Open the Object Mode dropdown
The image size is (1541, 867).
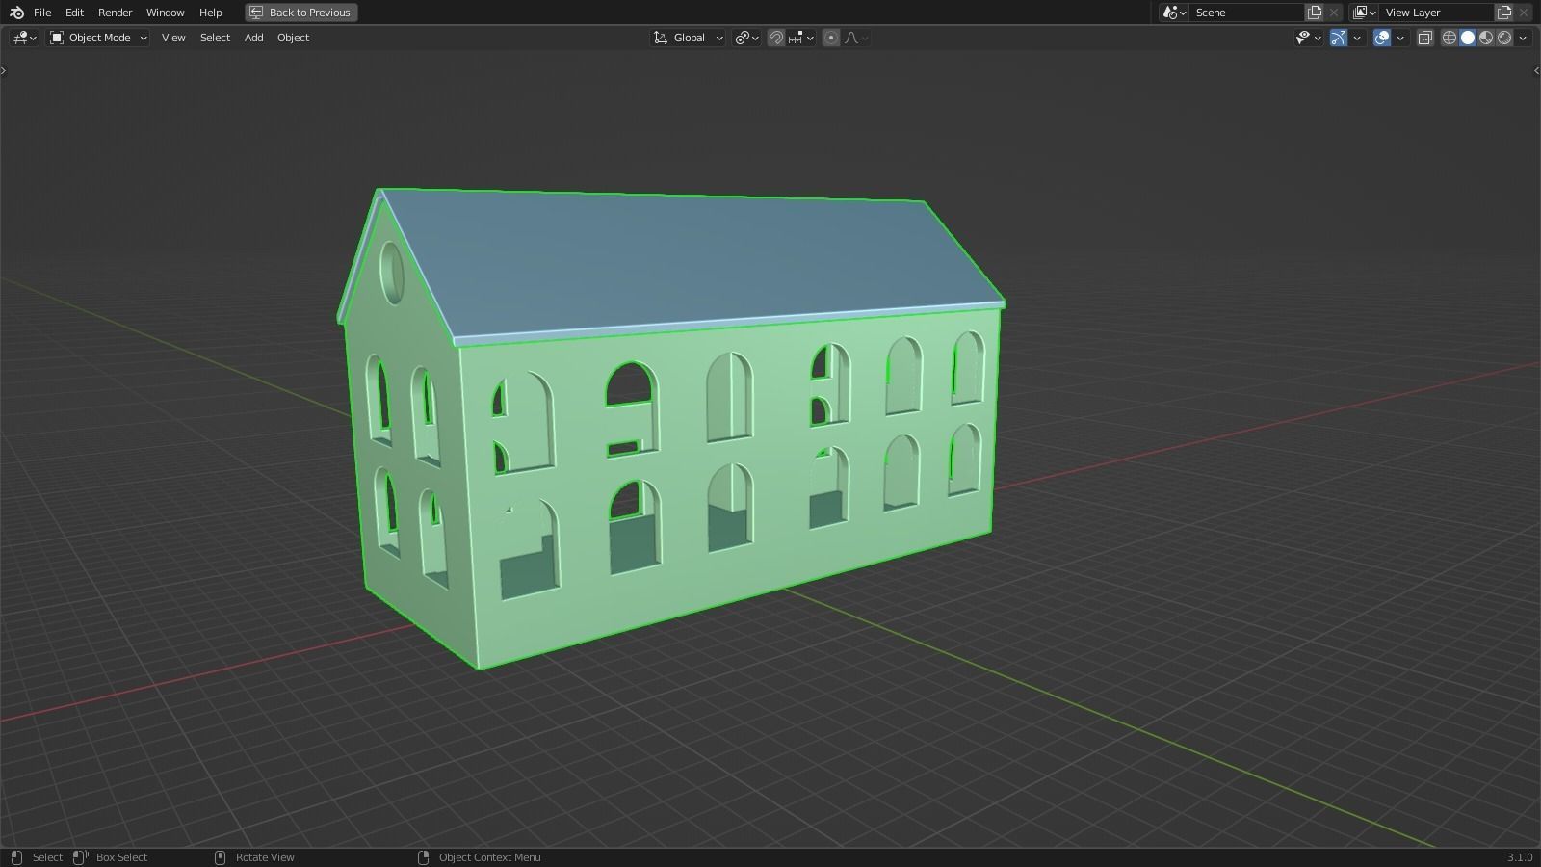(x=98, y=38)
